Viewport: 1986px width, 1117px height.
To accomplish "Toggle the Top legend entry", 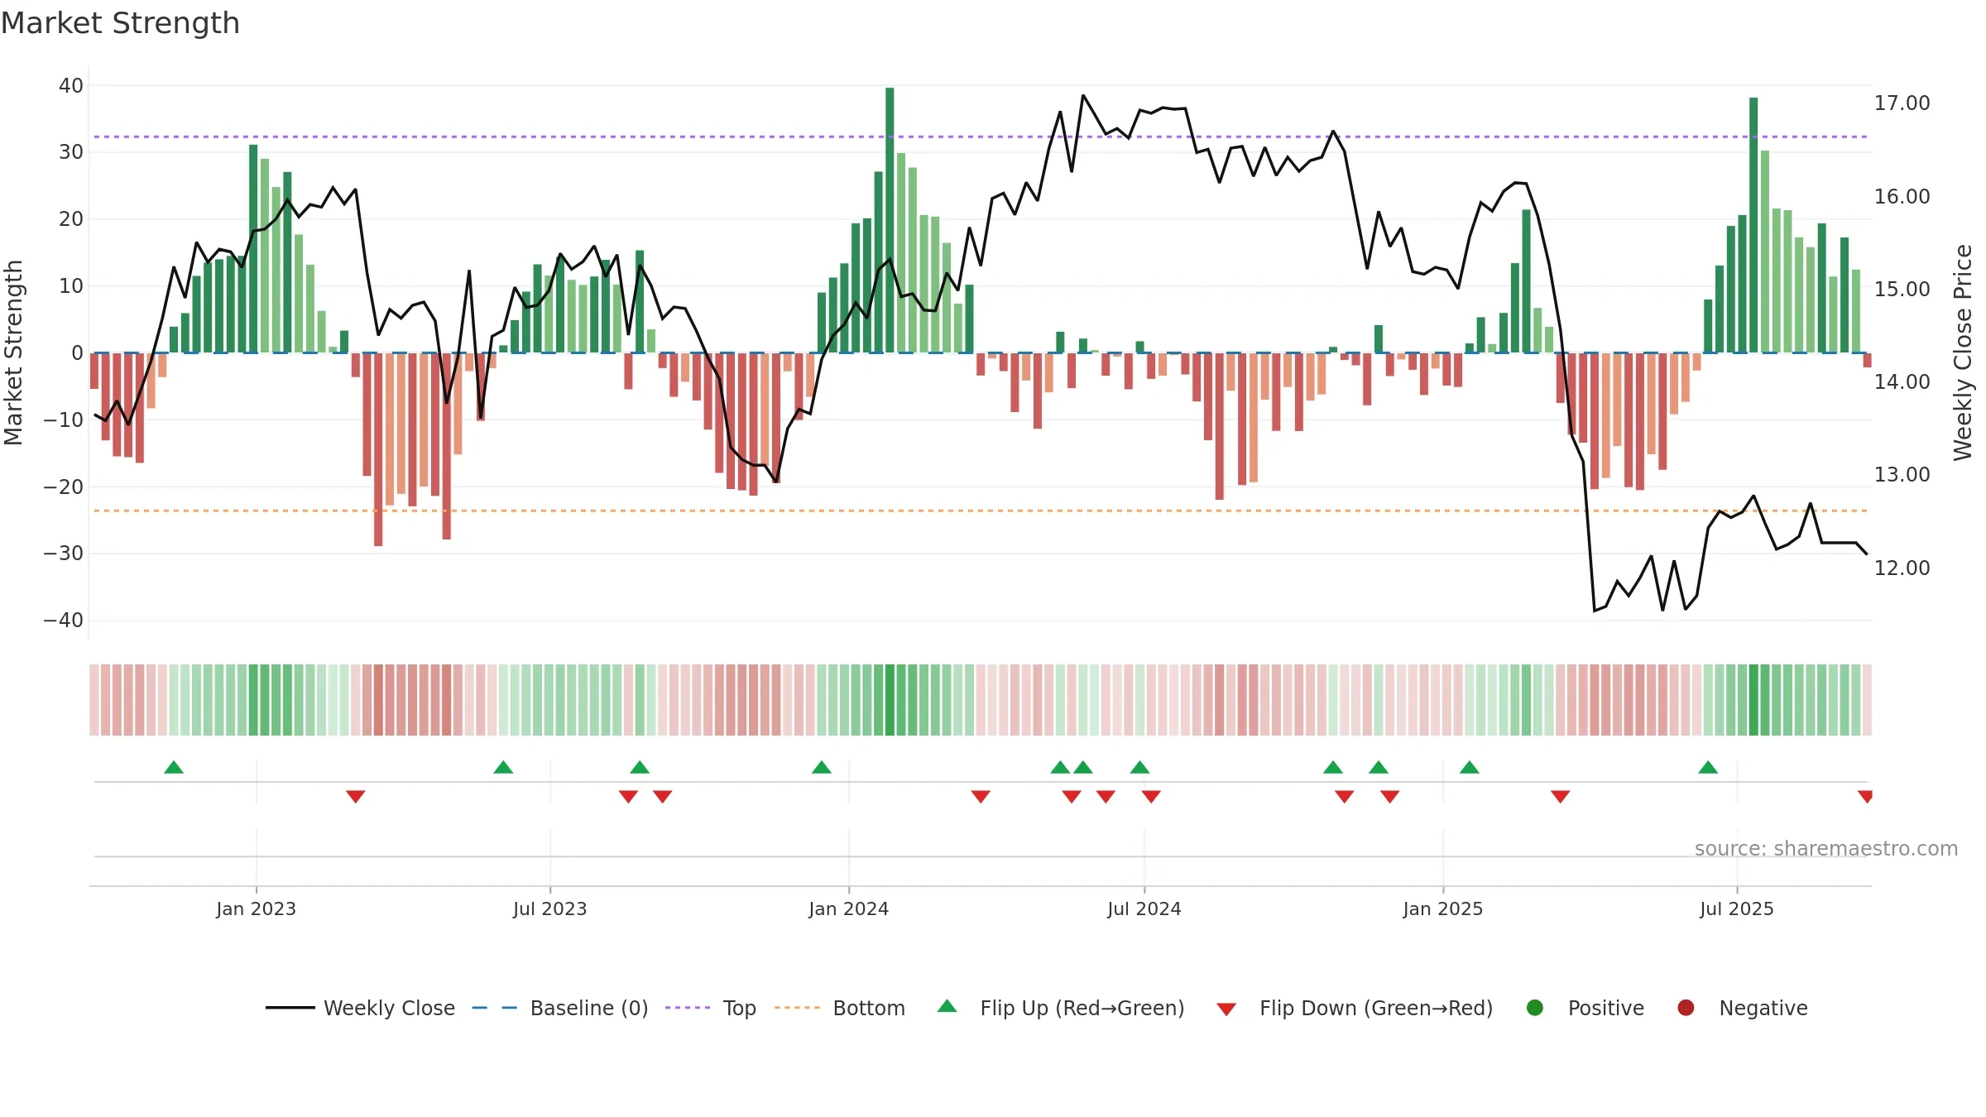I will (x=711, y=1008).
